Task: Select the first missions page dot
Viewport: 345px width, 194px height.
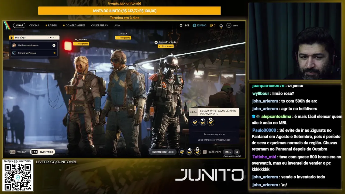Action: click(51, 37)
